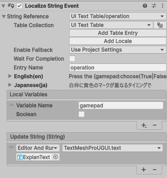The image size is (167, 178).
Task: Click the Localize String Event title text
Action: 52,6
